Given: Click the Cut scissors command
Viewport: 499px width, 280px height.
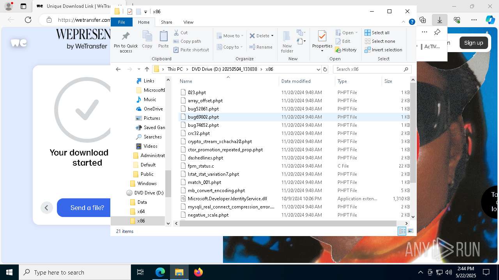Looking at the screenshot, I should (x=180, y=33).
